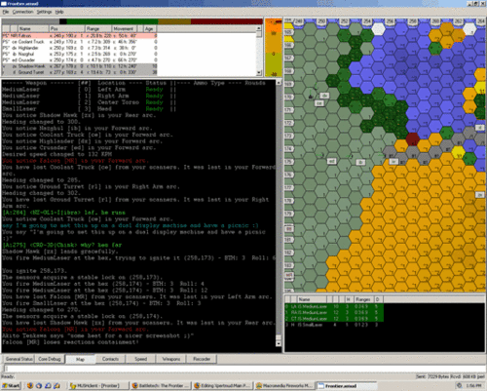Open the Connection menu

pos(22,12)
